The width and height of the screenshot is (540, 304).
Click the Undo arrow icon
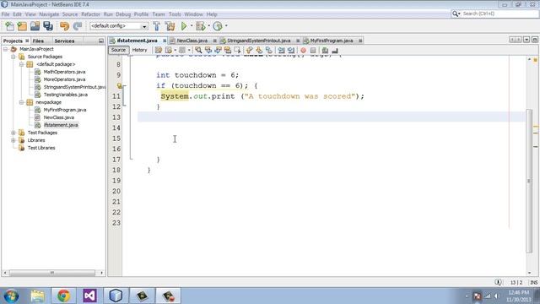coord(64,26)
